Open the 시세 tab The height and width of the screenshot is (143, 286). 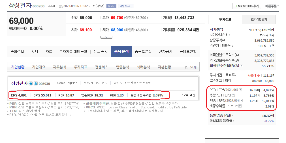click(x=35, y=51)
